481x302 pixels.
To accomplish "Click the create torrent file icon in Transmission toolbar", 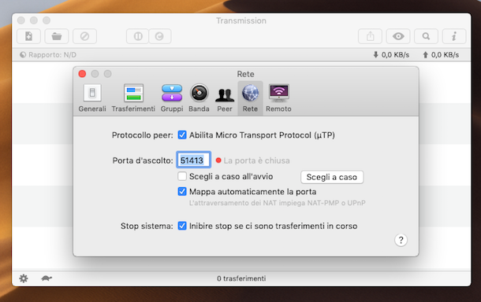I will click(28, 36).
